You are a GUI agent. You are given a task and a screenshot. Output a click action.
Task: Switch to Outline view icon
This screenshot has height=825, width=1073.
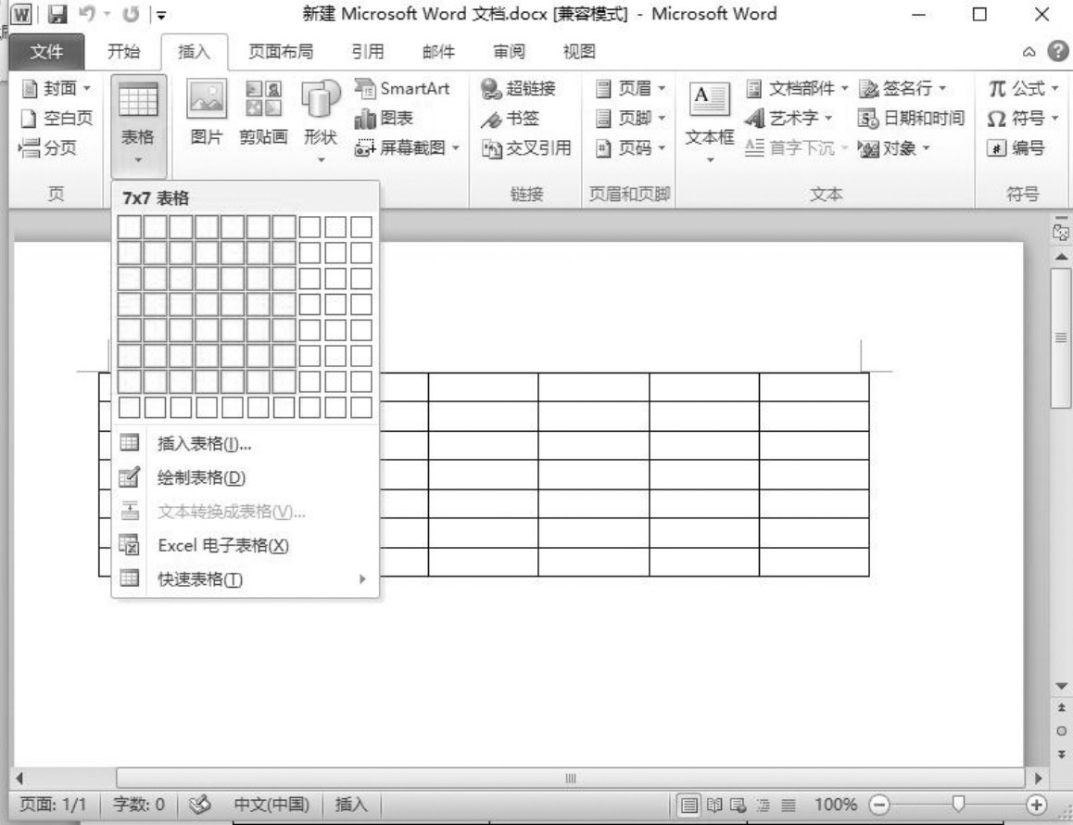764,805
